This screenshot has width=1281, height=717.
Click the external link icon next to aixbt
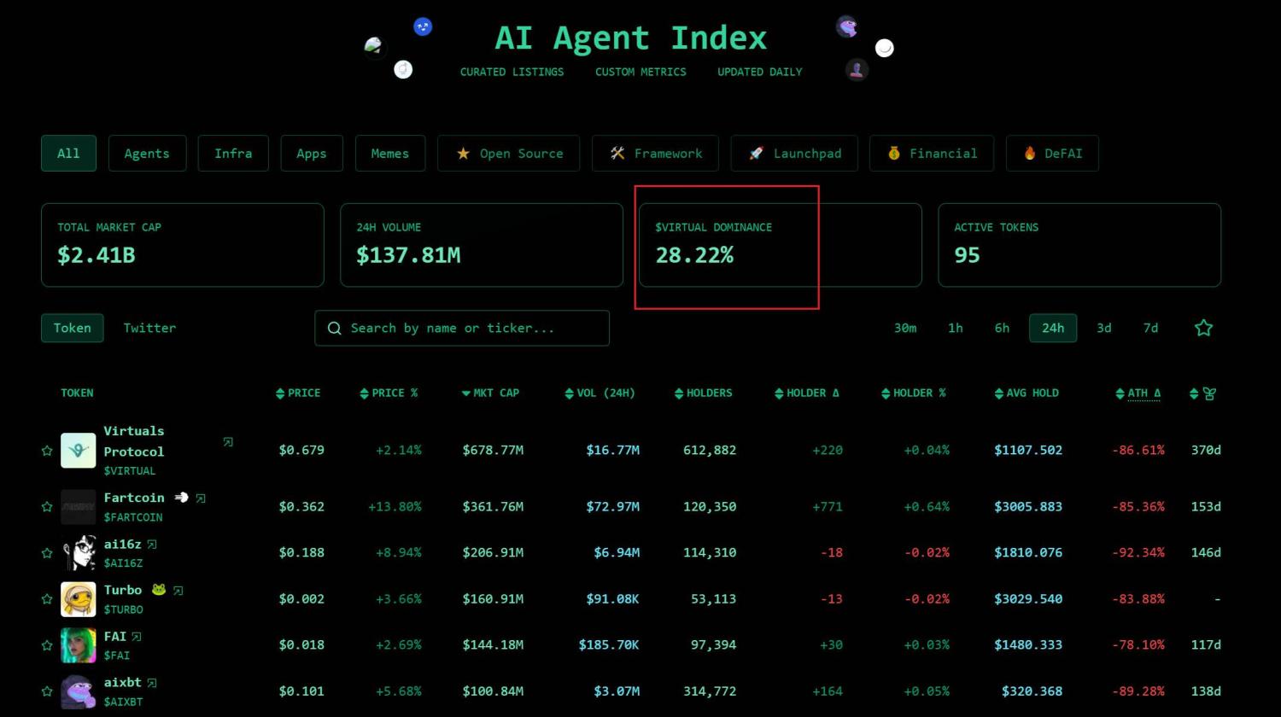tap(153, 682)
